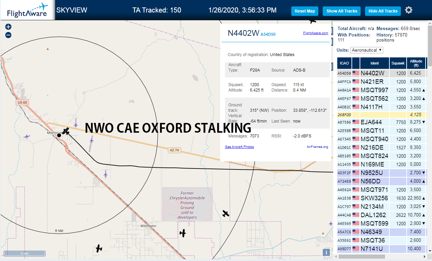This screenshot has height=261, width=432.
Task: Click Show All Tracks button
Action: pos(342,11)
